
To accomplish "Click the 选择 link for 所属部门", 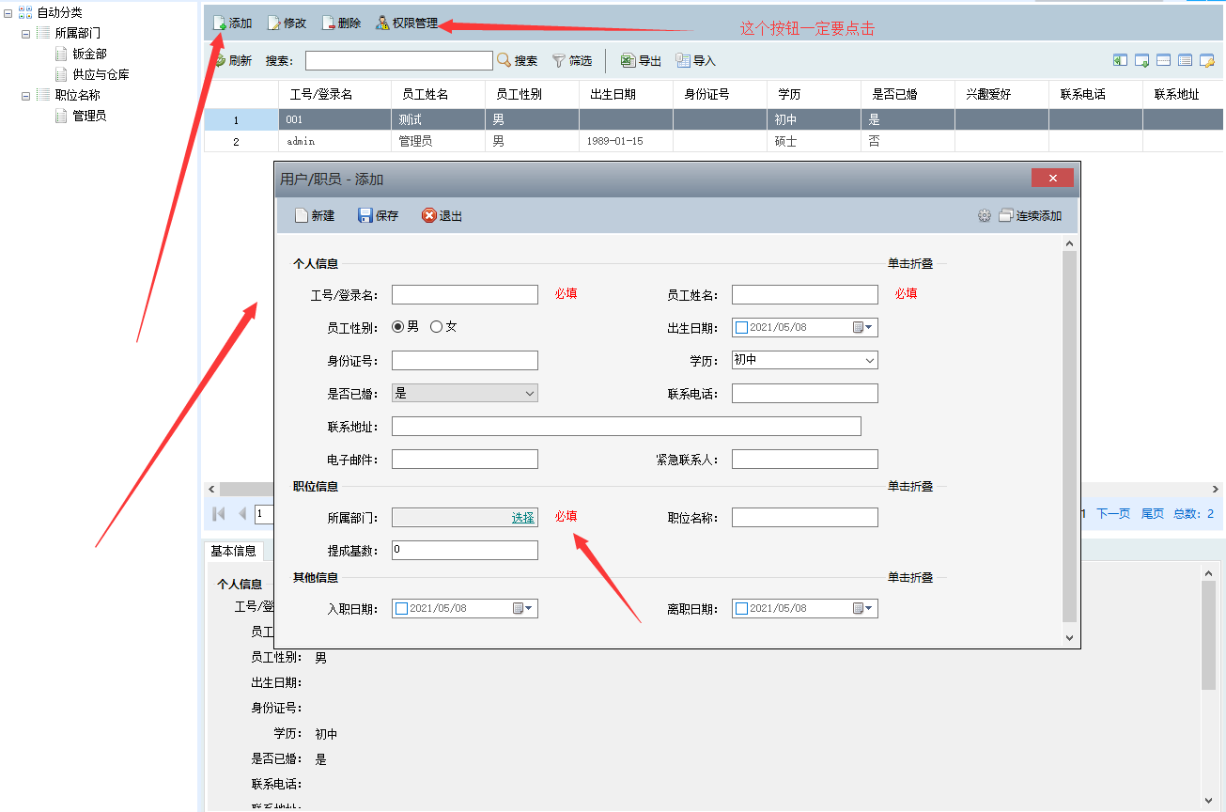I will pyautogui.click(x=522, y=518).
